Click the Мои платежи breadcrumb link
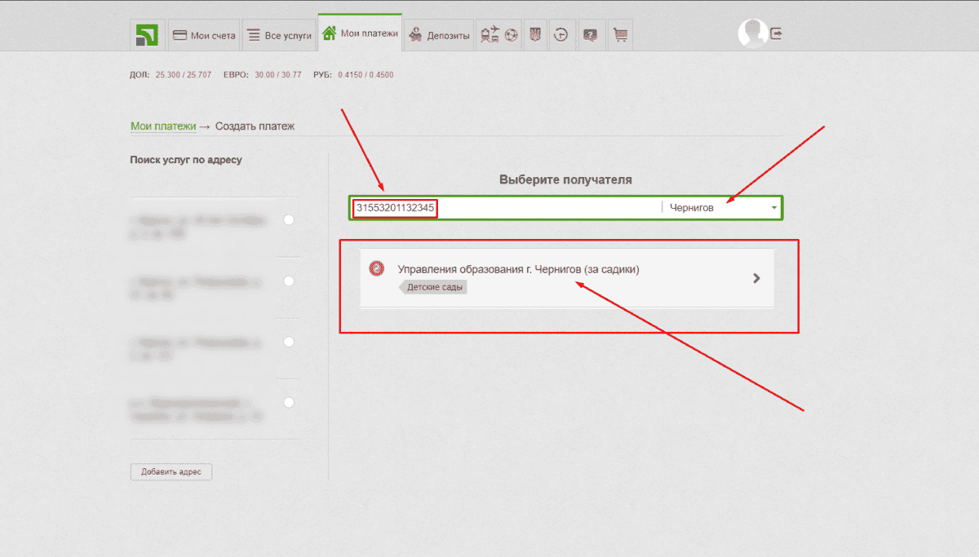 pyautogui.click(x=163, y=126)
